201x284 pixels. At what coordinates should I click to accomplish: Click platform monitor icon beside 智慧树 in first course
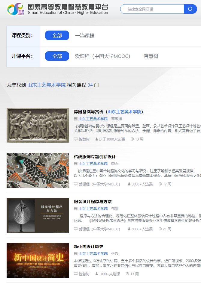[x=76, y=139]
